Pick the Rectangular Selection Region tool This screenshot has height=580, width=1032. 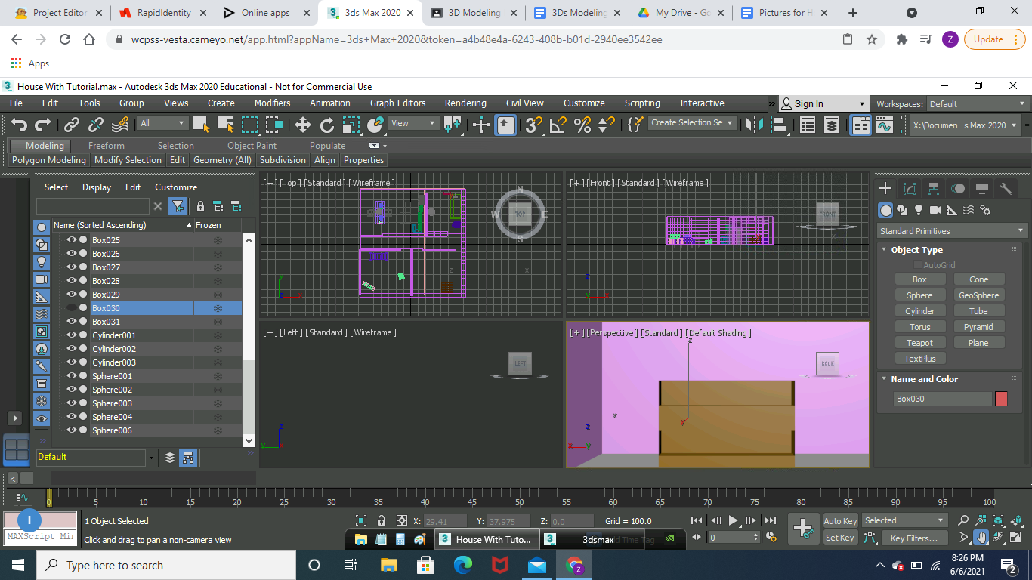[x=249, y=125]
